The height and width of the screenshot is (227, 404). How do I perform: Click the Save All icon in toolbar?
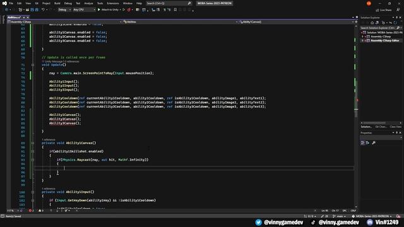point(37,10)
